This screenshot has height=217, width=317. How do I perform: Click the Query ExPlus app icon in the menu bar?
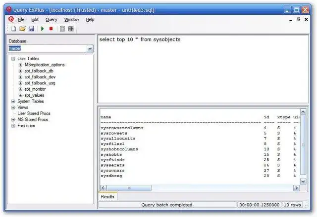(11, 20)
